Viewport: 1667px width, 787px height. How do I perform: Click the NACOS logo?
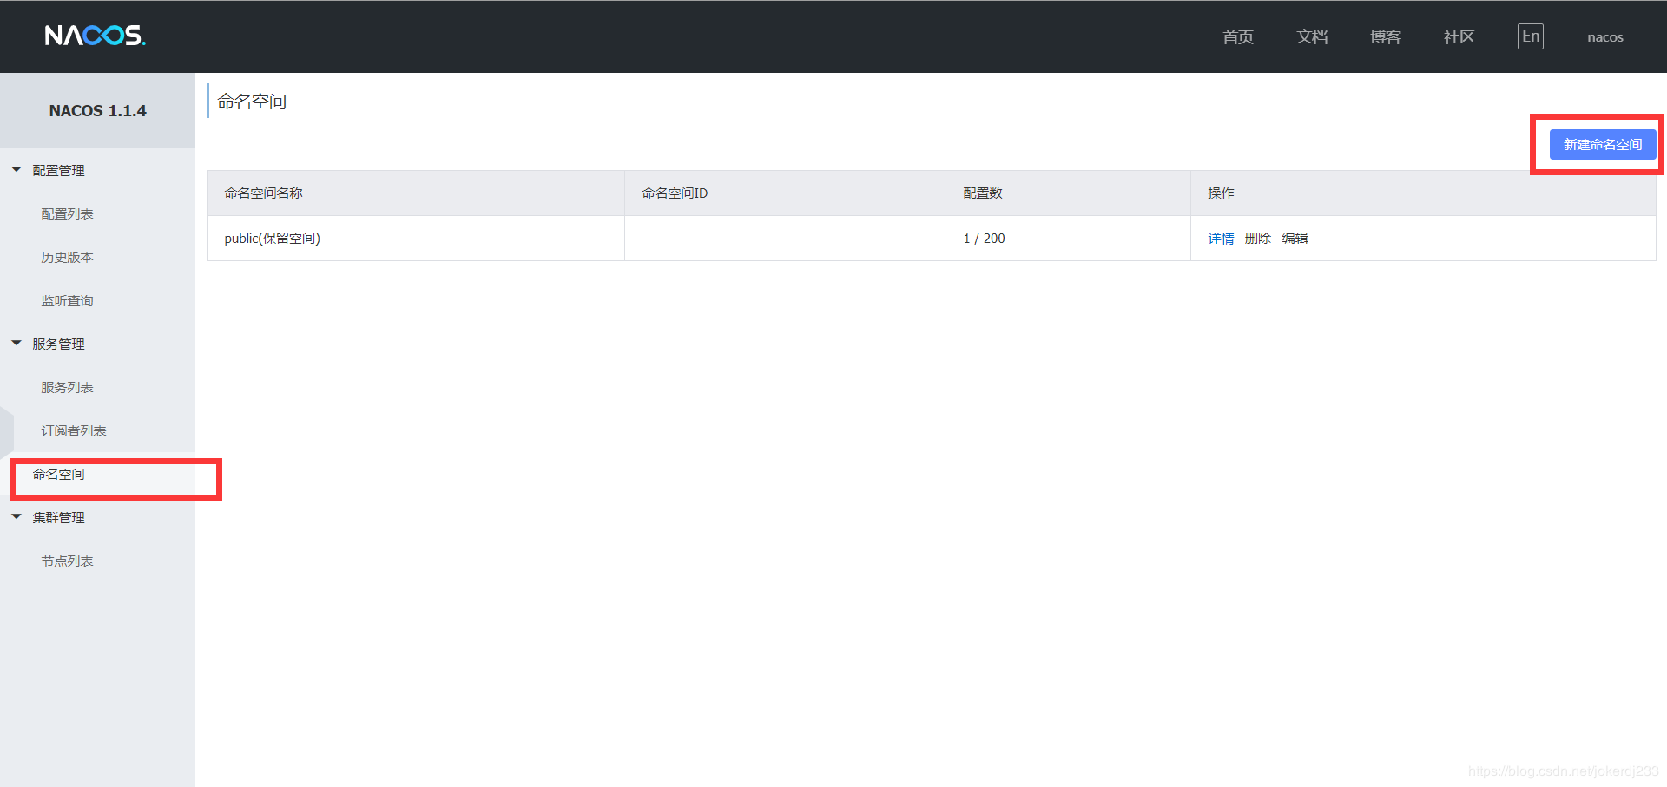(x=95, y=36)
